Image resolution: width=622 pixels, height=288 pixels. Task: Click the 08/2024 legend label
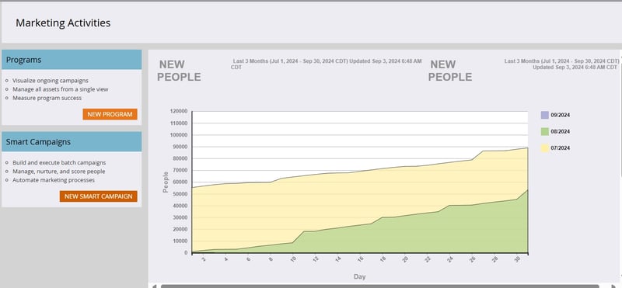(x=560, y=131)
